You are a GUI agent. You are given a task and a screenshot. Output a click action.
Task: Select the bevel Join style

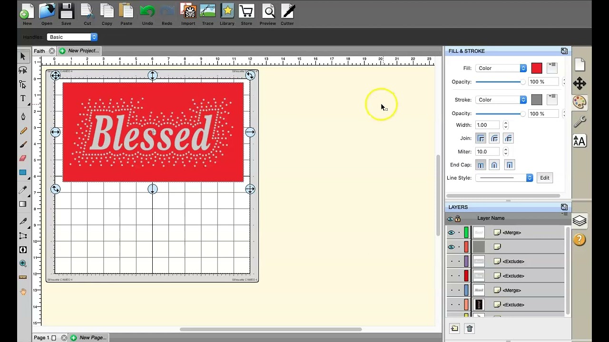coord(508,138)
